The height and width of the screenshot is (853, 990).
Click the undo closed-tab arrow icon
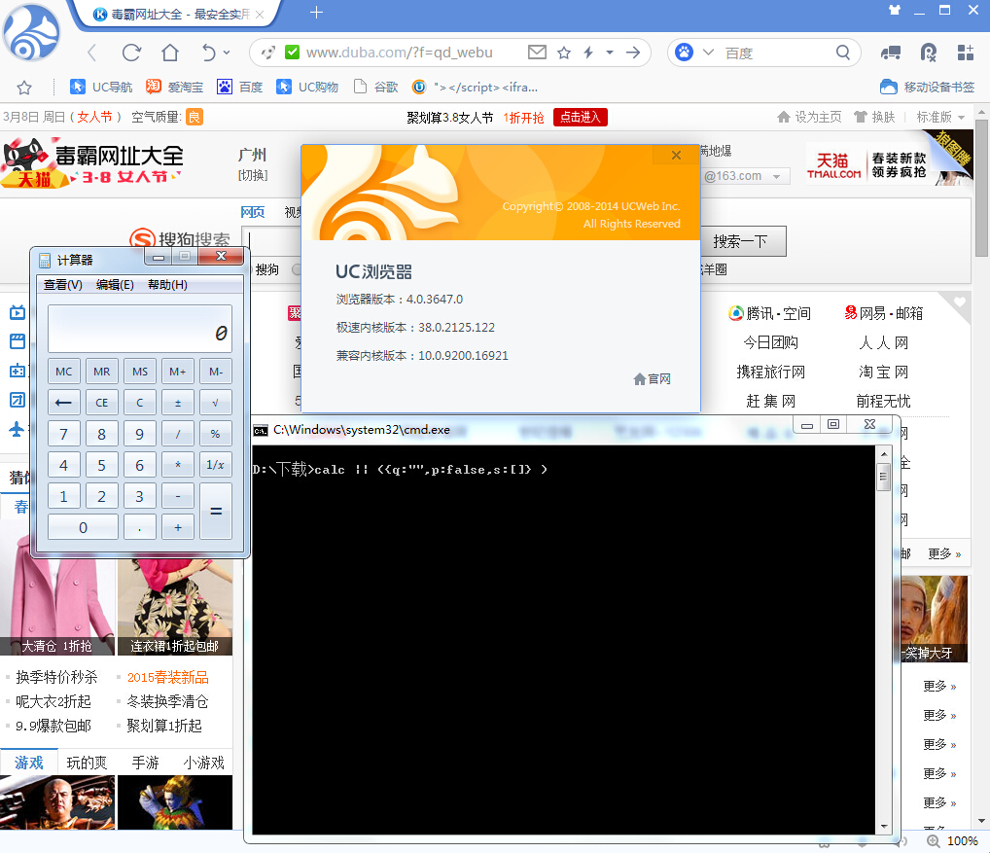tap(208, 53)
